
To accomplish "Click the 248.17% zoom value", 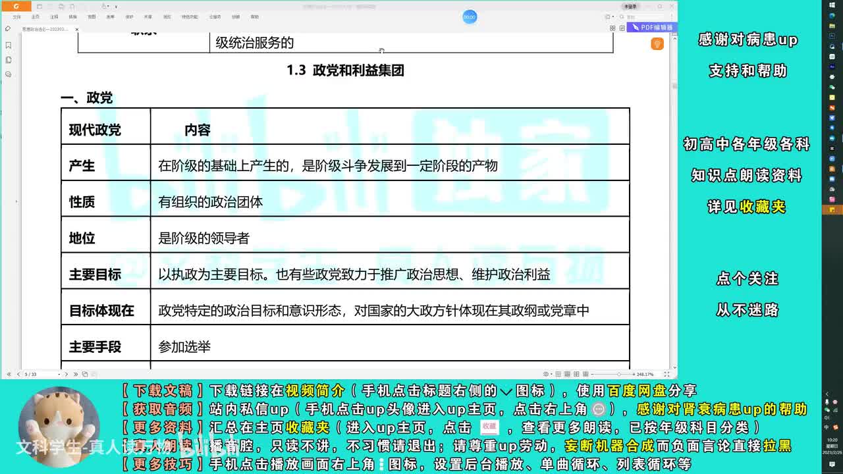I will point(645,374).
